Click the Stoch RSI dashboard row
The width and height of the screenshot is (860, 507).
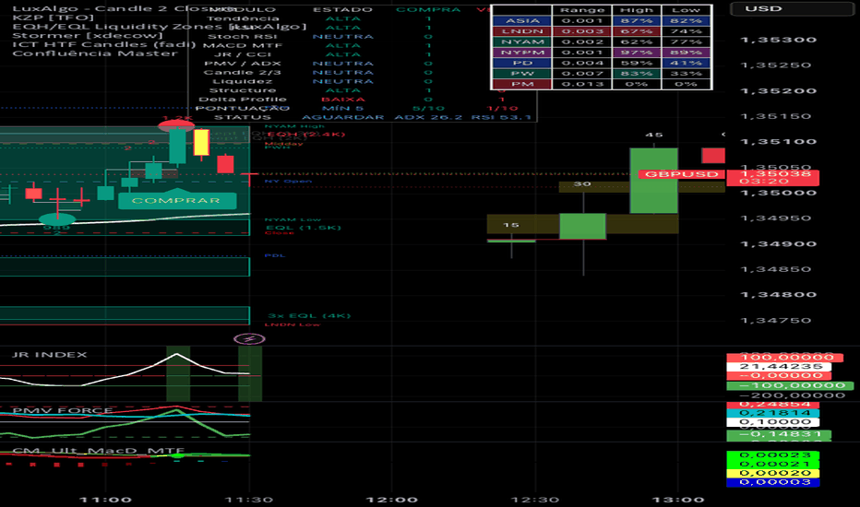(x=362, y=37)
